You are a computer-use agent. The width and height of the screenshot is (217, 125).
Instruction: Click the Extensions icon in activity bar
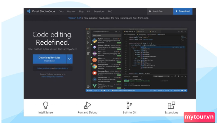[88, 53]
